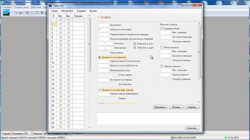Check the Вык box in row 1
Screen dimensions: 250x140
click(68, 24)
